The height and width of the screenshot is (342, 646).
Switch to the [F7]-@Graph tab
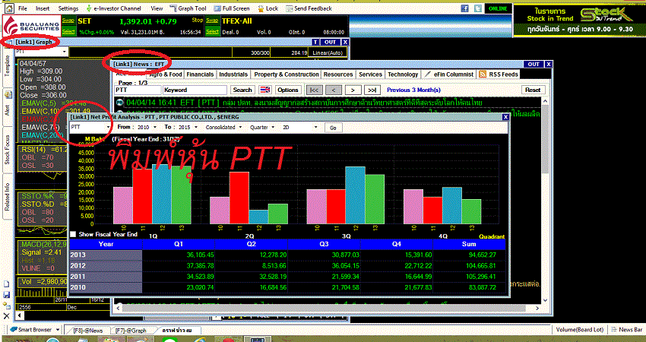tap(131, 331)
